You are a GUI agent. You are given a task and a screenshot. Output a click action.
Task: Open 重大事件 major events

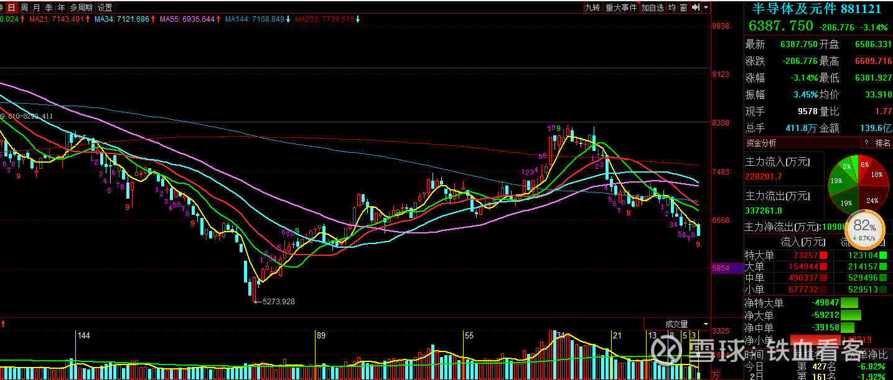coord(622,7)
